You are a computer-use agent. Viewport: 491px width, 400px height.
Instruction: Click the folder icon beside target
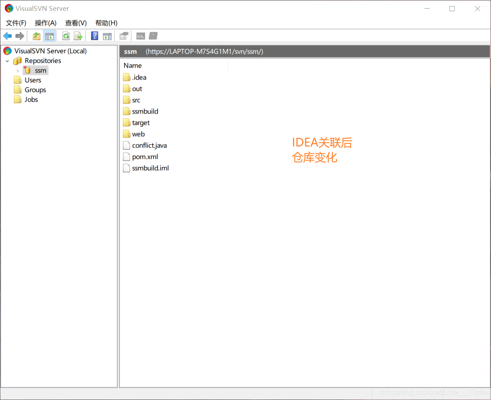tap(127, 123)
